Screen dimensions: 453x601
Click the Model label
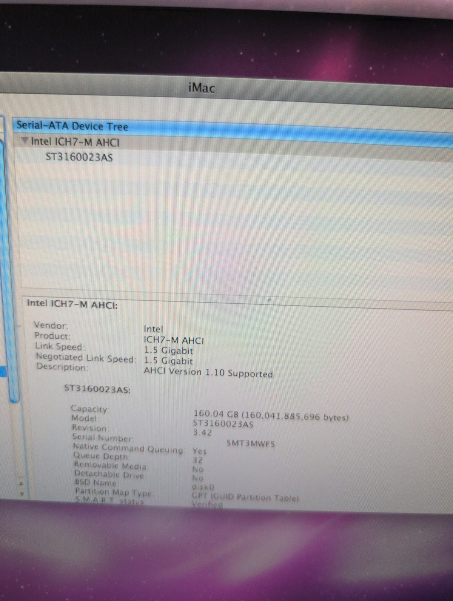tap(86, 418)
